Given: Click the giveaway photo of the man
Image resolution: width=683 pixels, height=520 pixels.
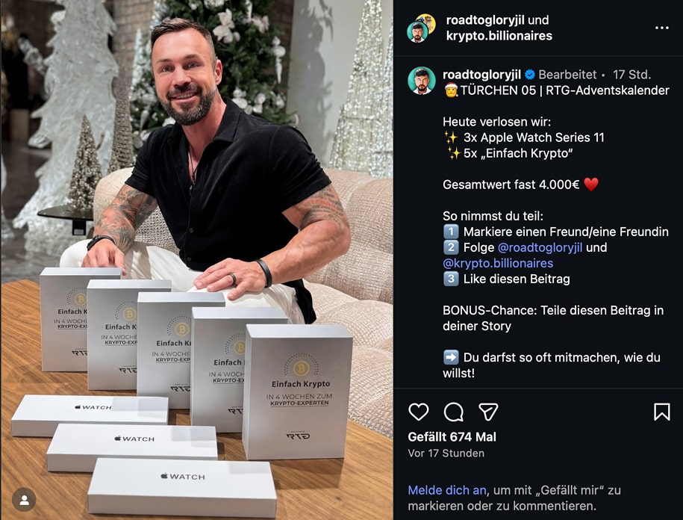Looking at the screenshot, I should tap(197, 260).
